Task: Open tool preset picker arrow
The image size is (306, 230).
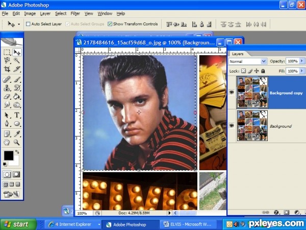Action: click(19, 24)
